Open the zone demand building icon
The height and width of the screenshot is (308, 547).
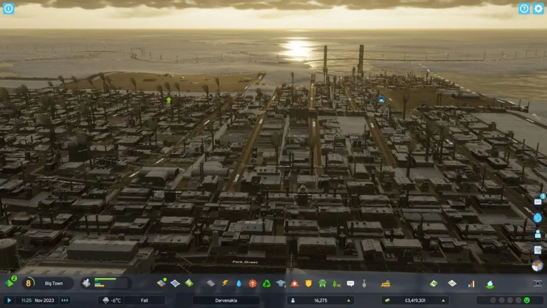point(86,283)
